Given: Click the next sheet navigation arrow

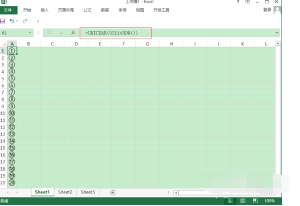Looking at the screenshot, I should [x=17, y=192].
